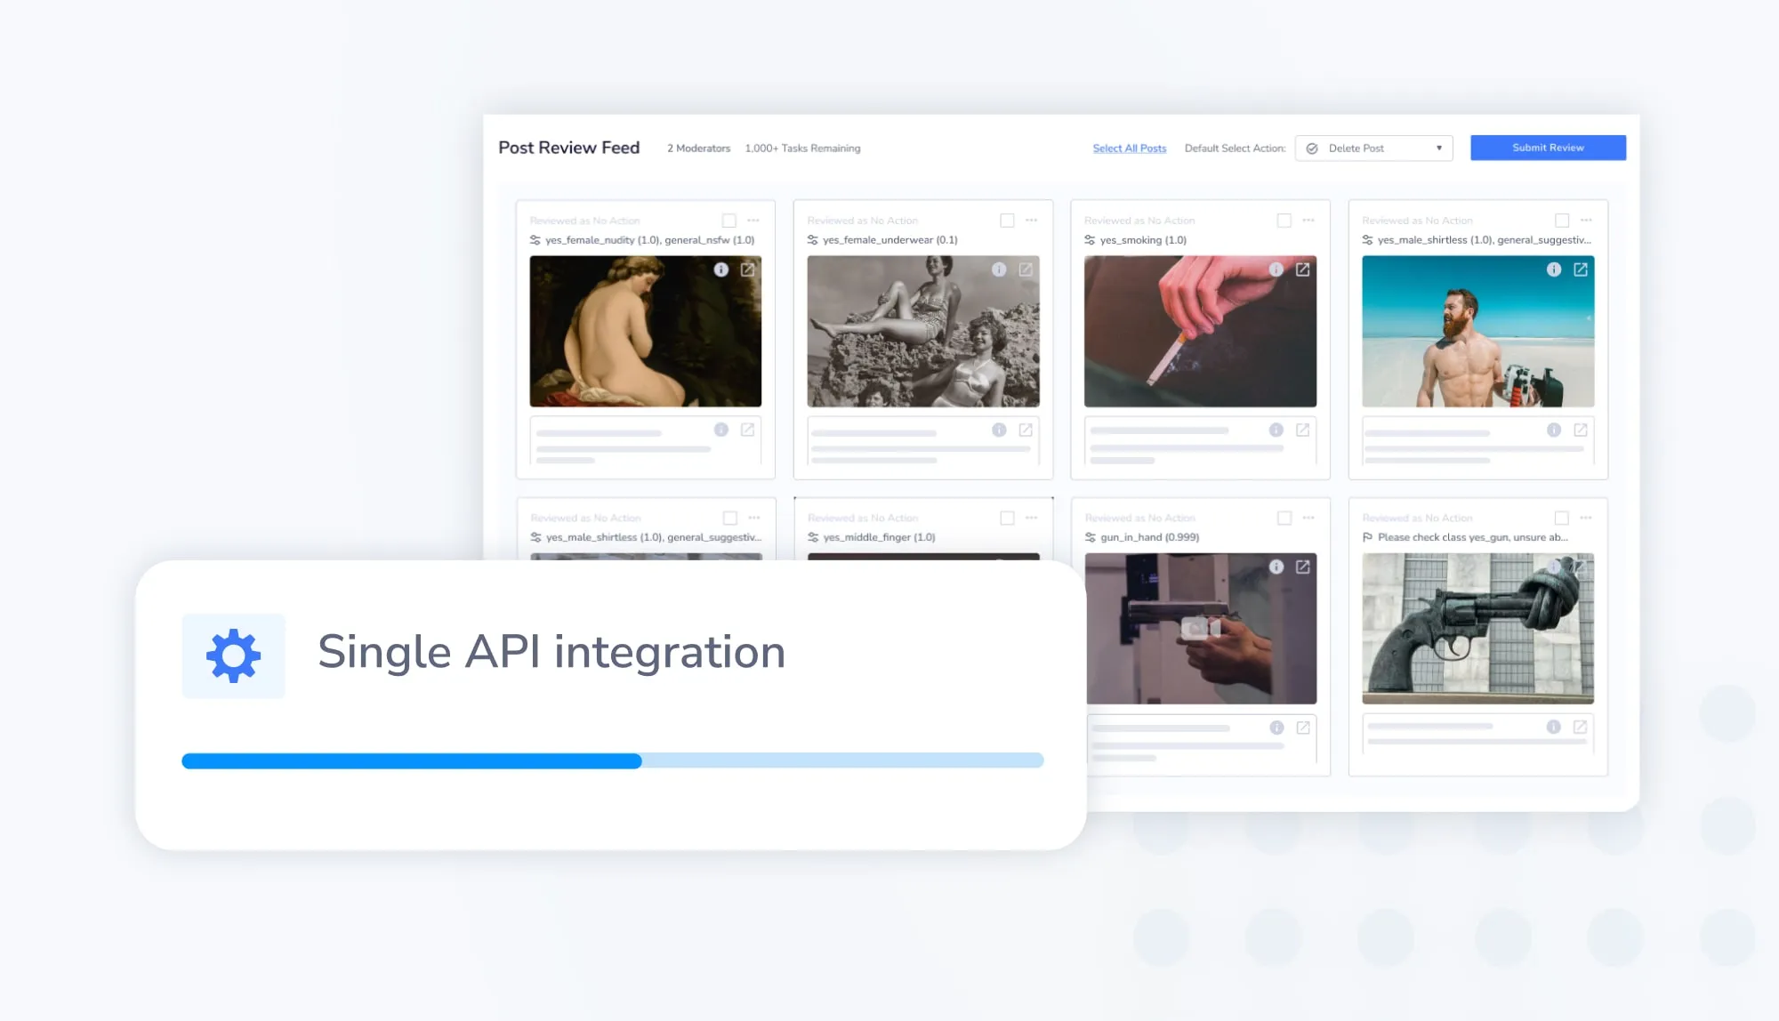Open external link icon on gun_in_hand image

(1302, 567)
